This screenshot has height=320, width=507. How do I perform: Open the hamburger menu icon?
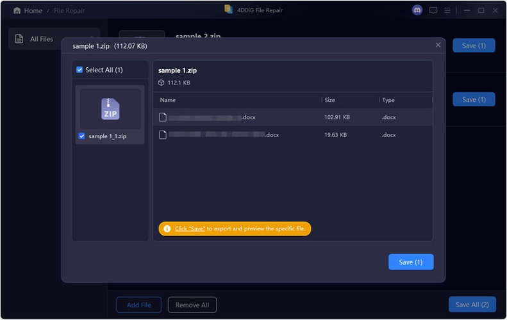point(447,11)
